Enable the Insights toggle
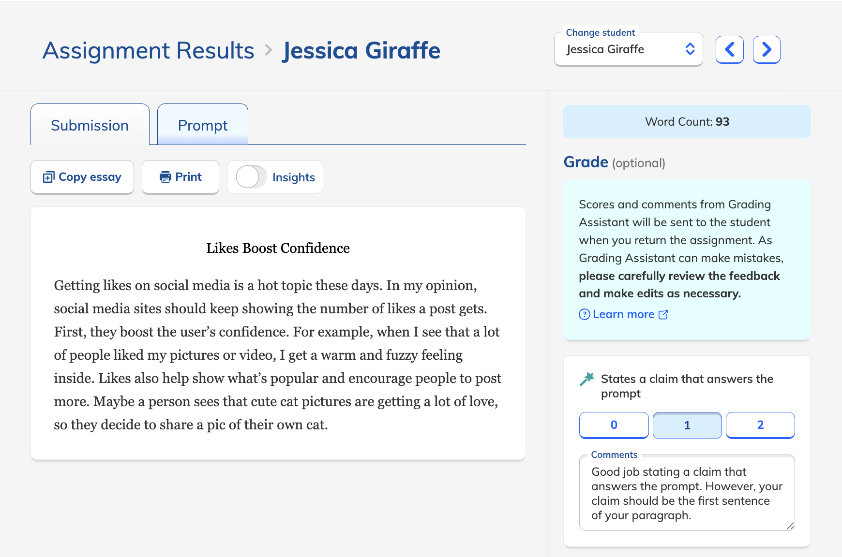Image resolution: width=842 pixels, height=557 pixels. (x=250, y=177)
